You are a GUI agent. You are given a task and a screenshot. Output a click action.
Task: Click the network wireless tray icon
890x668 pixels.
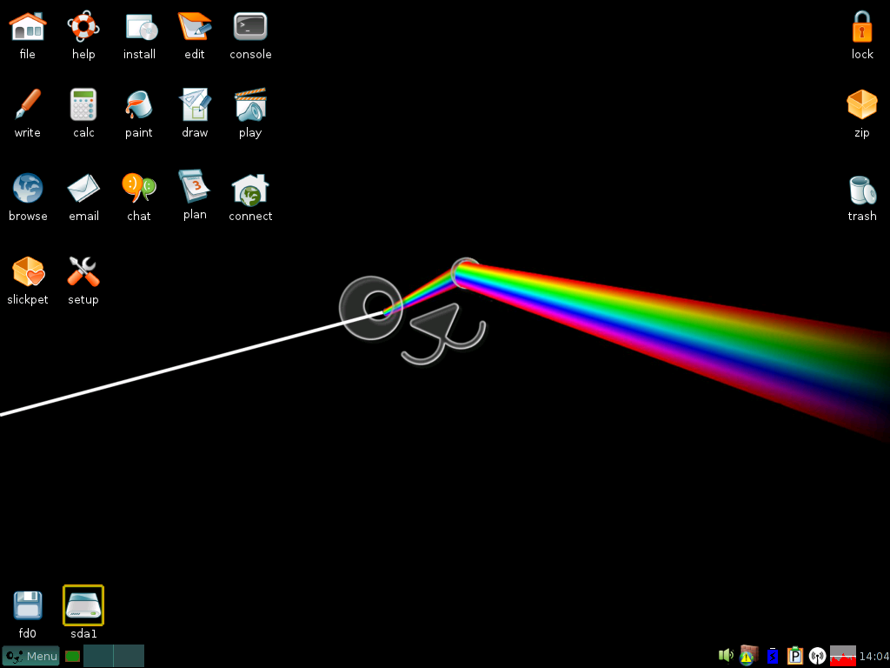click(817, 656)
